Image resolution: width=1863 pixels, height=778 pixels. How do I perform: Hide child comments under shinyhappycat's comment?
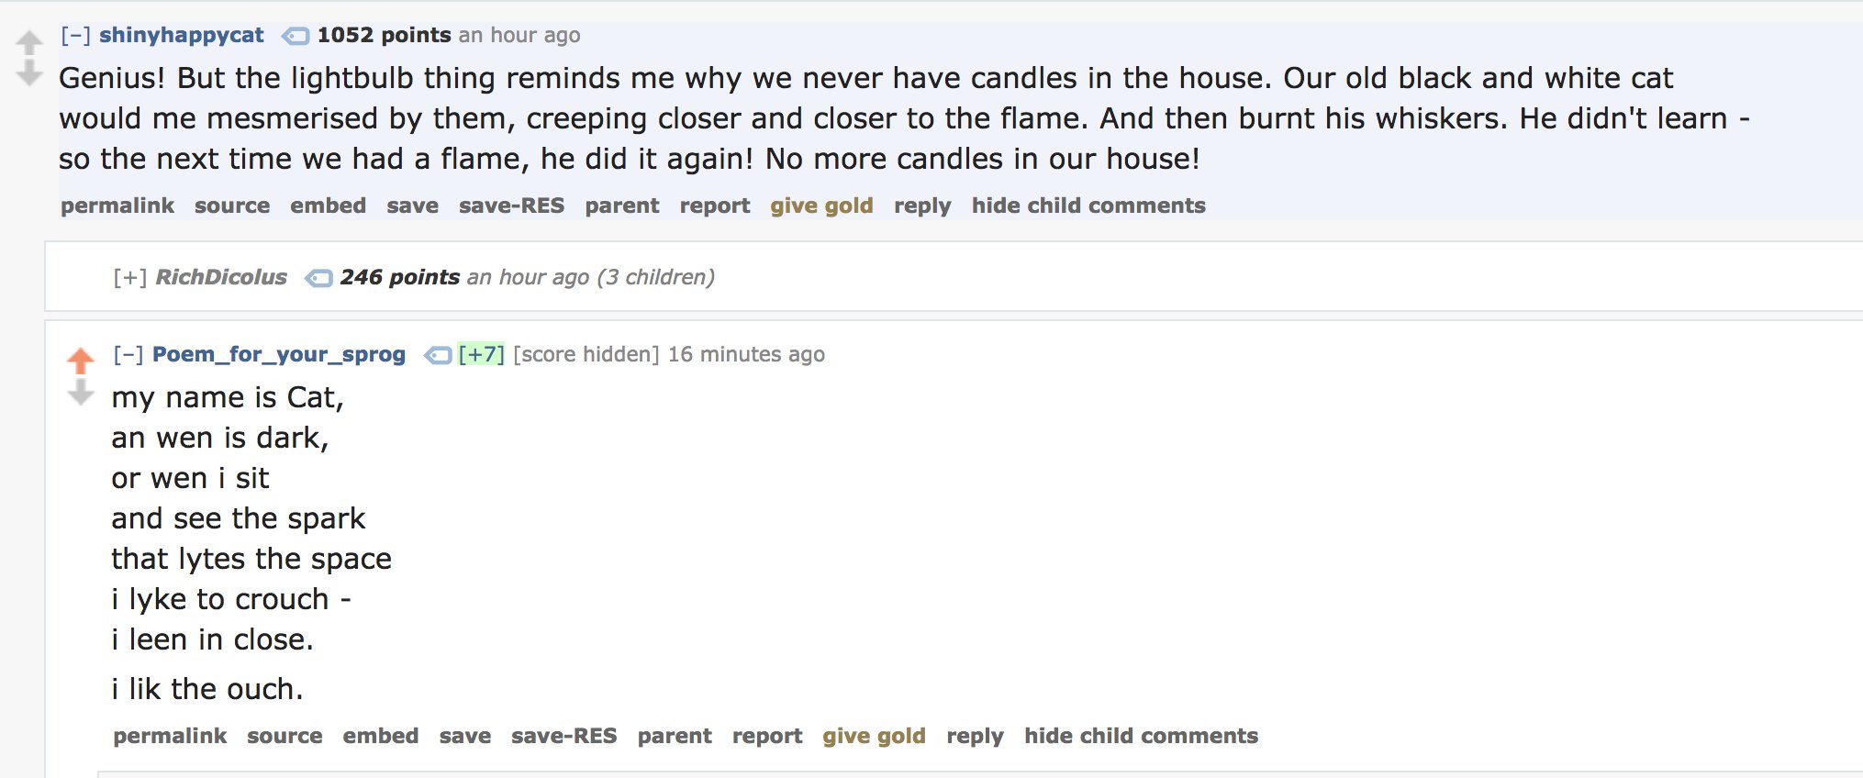[x=1088, y=206]
